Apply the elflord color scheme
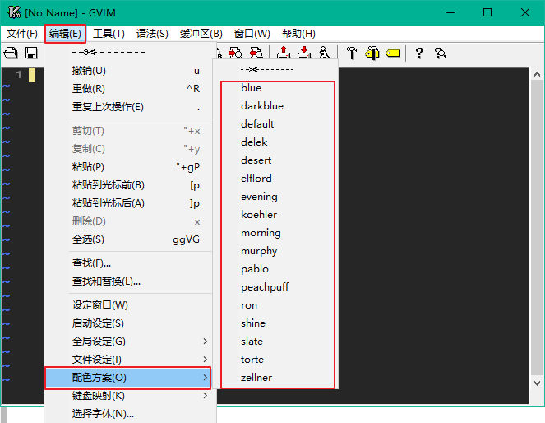 tap(275, 179)
